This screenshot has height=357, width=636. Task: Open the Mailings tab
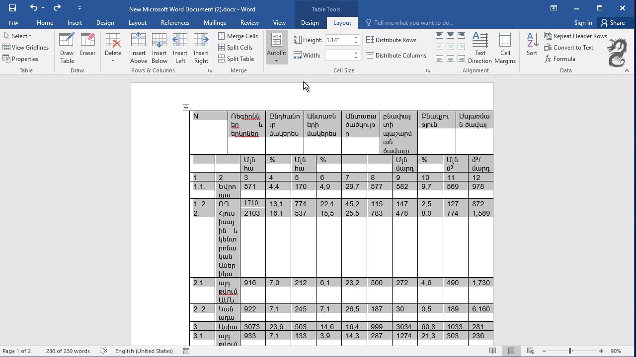[x=215, y=23]
